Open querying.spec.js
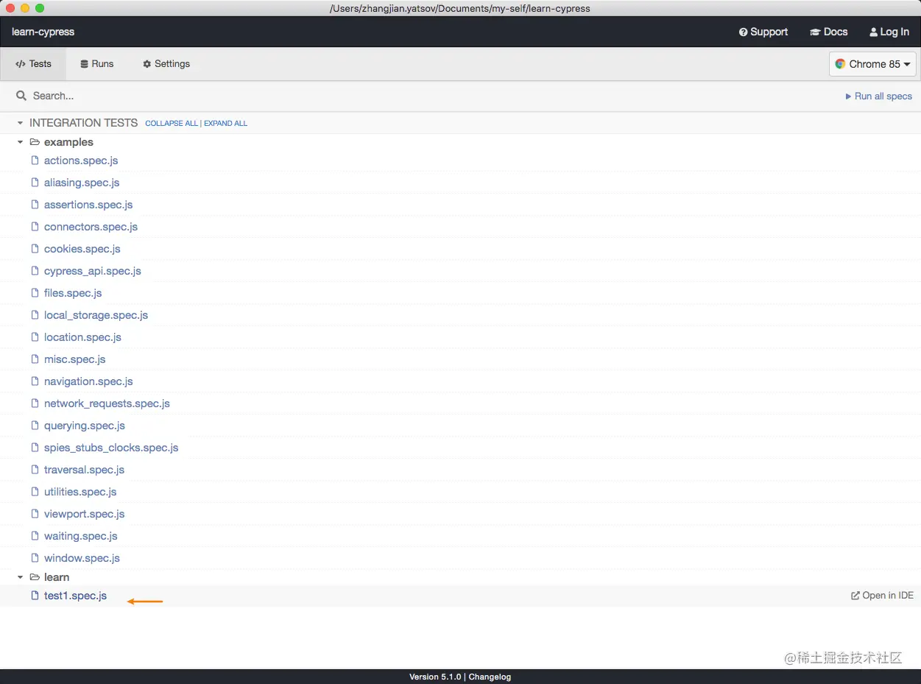 pyautogui.click(x=85, y=426)
